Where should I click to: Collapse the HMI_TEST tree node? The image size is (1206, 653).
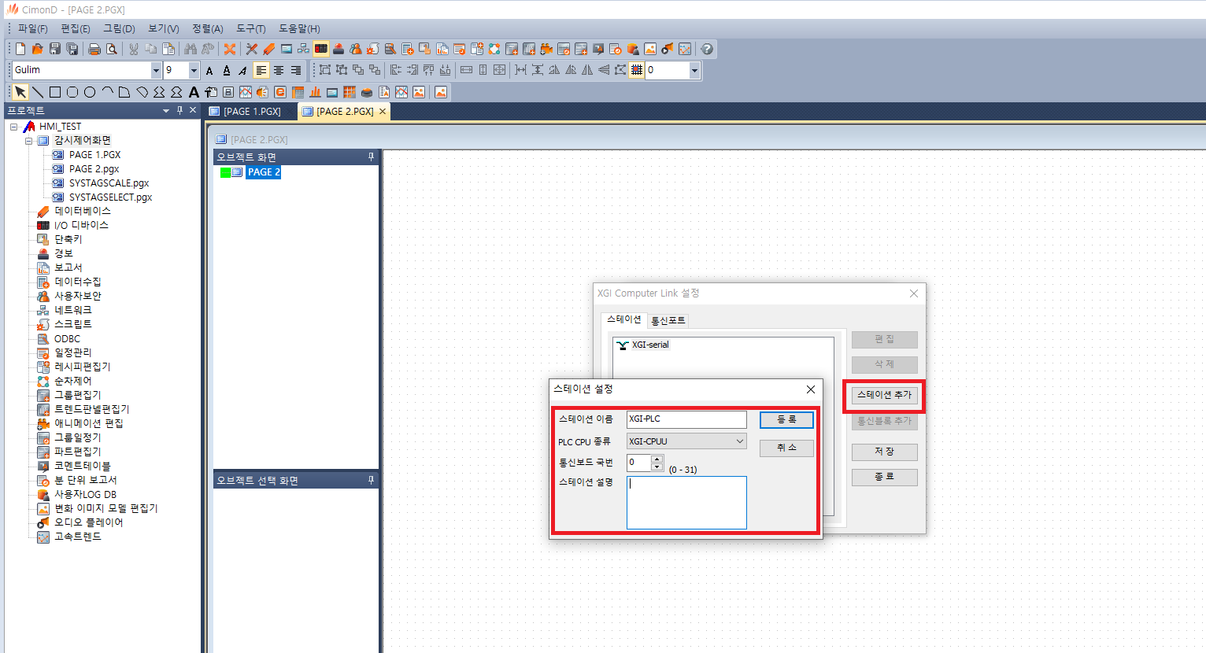(14, 126)
